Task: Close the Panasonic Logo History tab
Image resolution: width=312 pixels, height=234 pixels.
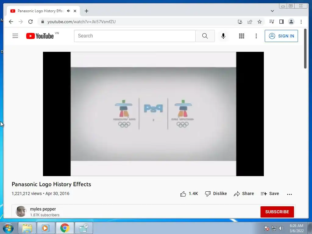Action: point(75,11)
